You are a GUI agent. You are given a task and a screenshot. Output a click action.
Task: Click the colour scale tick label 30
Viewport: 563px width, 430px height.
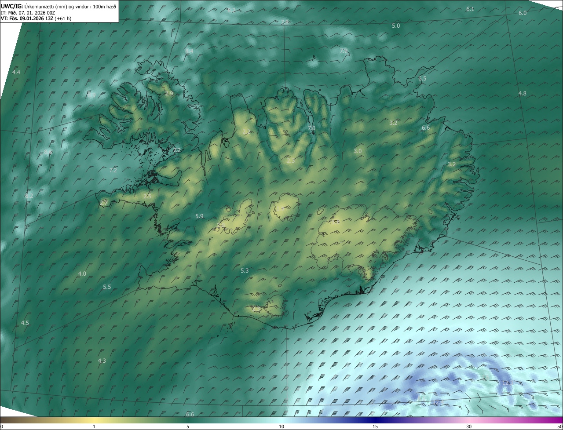click(x=469, y=426)
